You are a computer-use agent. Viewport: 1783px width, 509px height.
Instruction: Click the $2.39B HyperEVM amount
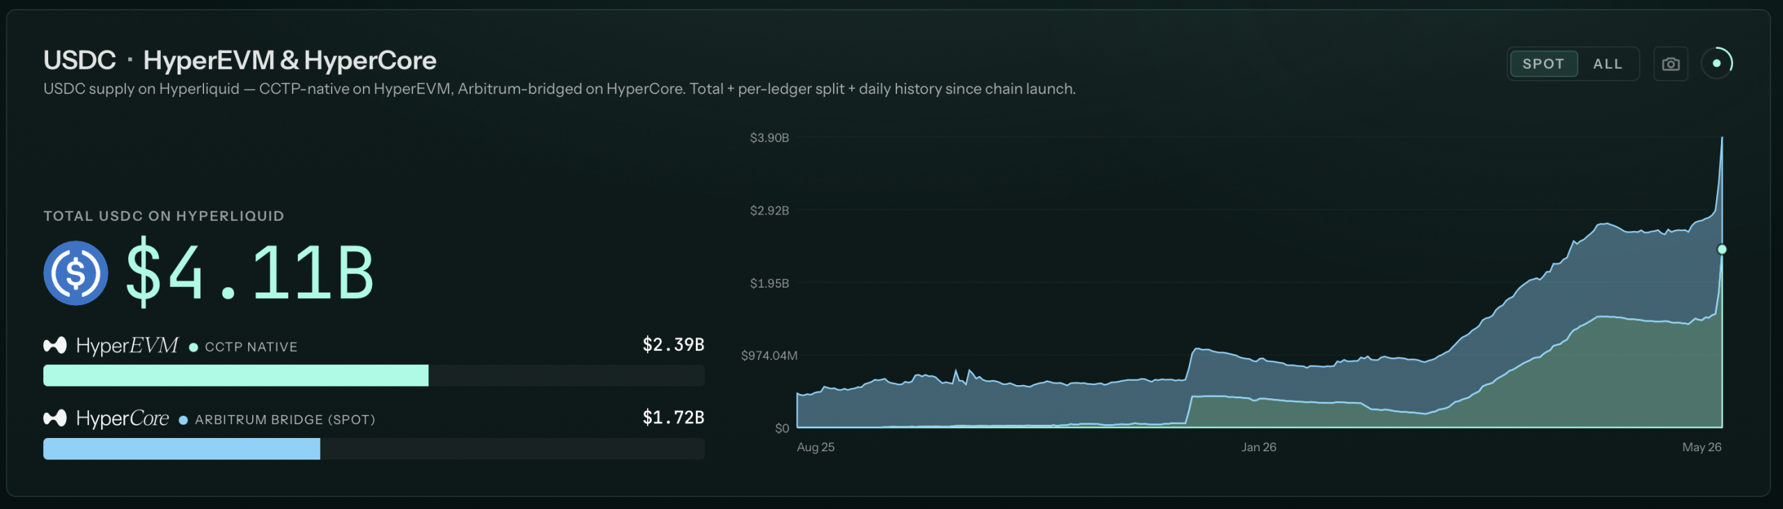click(x=674, y=345)
